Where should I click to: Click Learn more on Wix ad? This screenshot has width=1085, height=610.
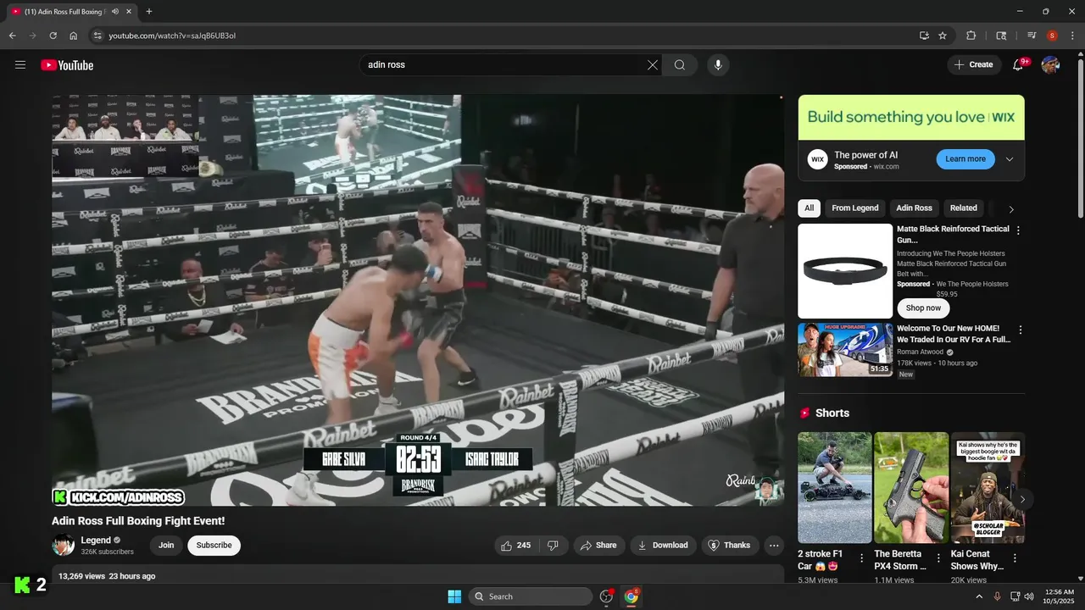coord(965,159)
